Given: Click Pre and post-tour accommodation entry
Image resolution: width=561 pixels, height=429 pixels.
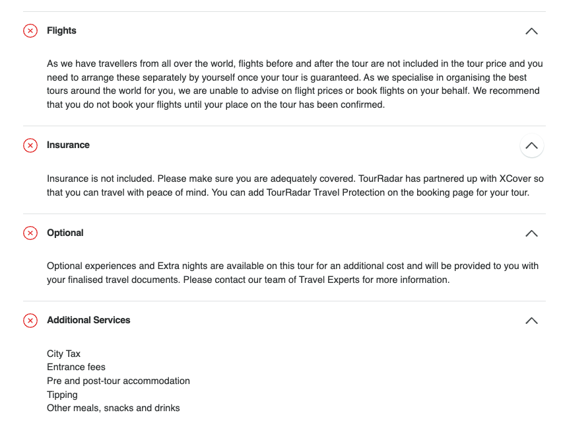Looking at the screenshot, I should click(118, 381).
